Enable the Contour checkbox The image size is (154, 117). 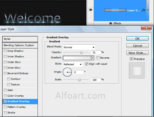click(8, 79)
